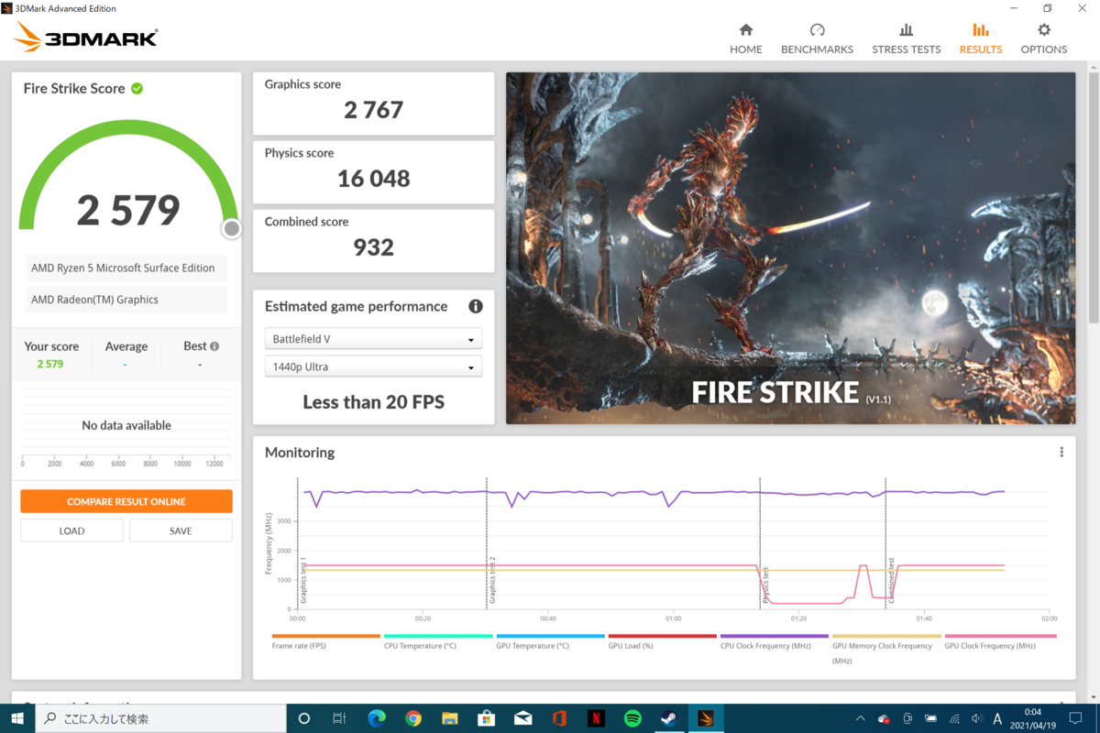Click the battery status tray icon

click(x=931, y=719)
